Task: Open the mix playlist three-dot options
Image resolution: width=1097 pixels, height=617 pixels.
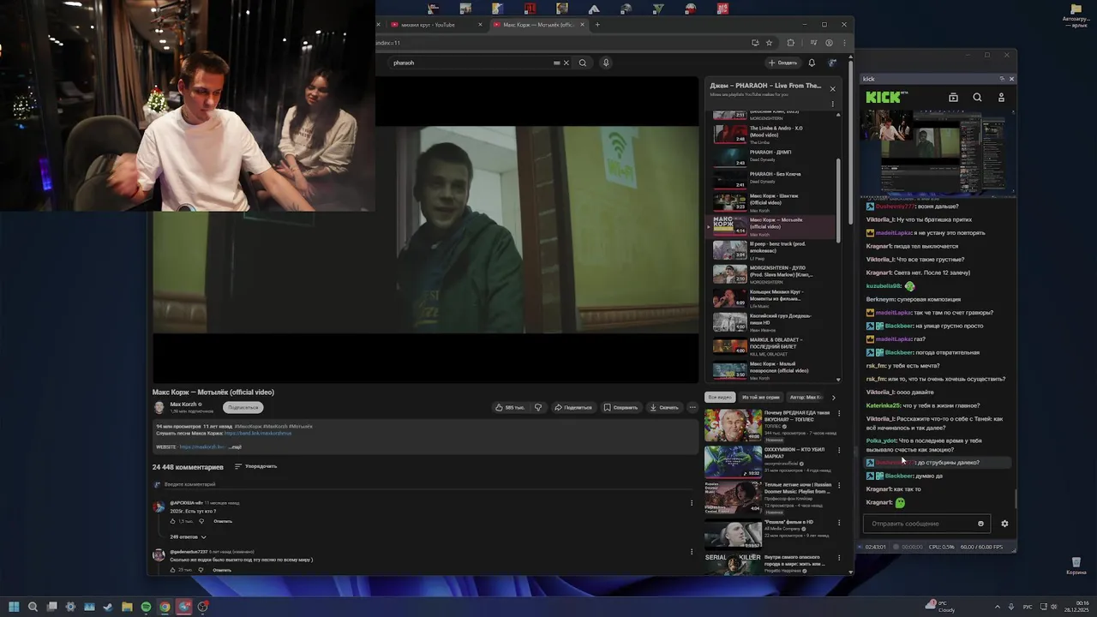Action: tap(832, 104)
